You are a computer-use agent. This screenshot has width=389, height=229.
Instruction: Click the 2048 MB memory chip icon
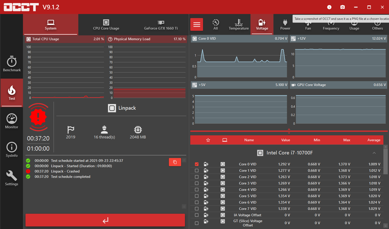[138, 130]
